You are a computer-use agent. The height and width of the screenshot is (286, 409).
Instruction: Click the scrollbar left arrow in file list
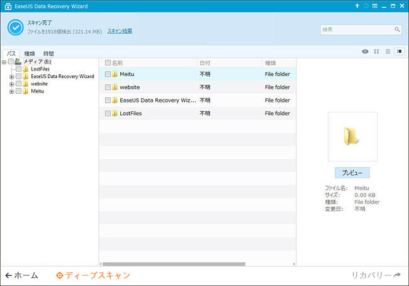click(101, 264)
